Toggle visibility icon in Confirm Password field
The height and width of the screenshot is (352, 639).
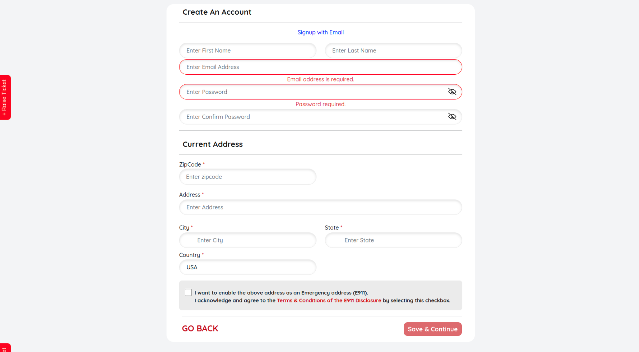452,117
